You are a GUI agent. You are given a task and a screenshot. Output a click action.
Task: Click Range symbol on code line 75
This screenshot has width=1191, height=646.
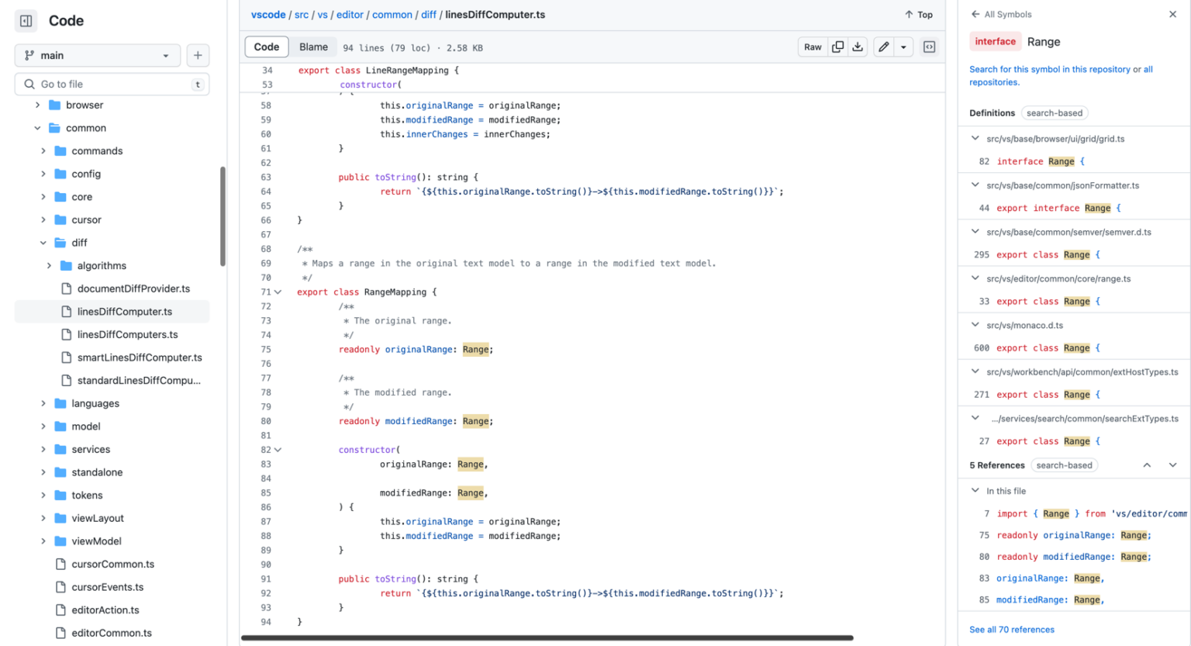[475, 350]
